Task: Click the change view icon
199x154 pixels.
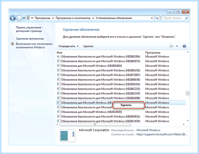Action: (171, 46)
